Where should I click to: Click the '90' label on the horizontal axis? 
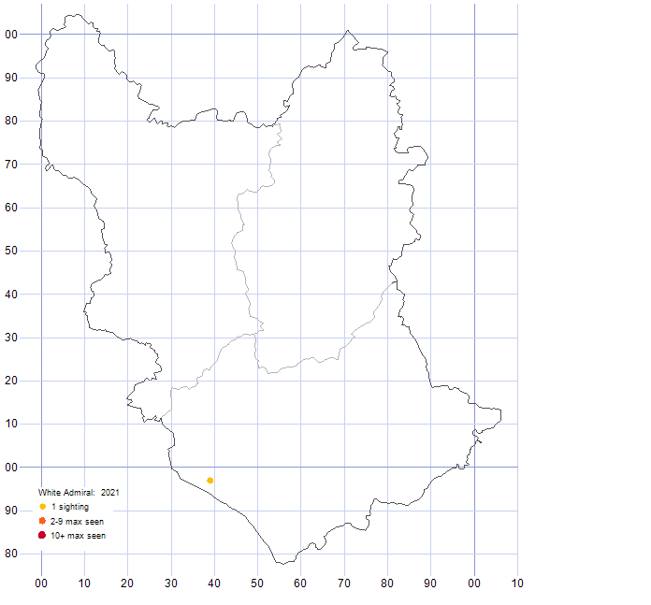(x=430, y=583)
